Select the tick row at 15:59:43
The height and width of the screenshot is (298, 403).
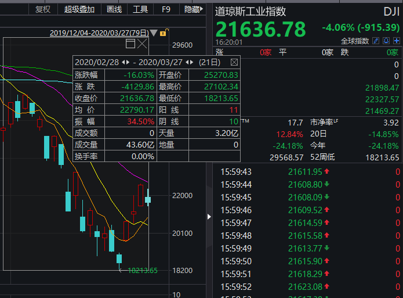308,172
